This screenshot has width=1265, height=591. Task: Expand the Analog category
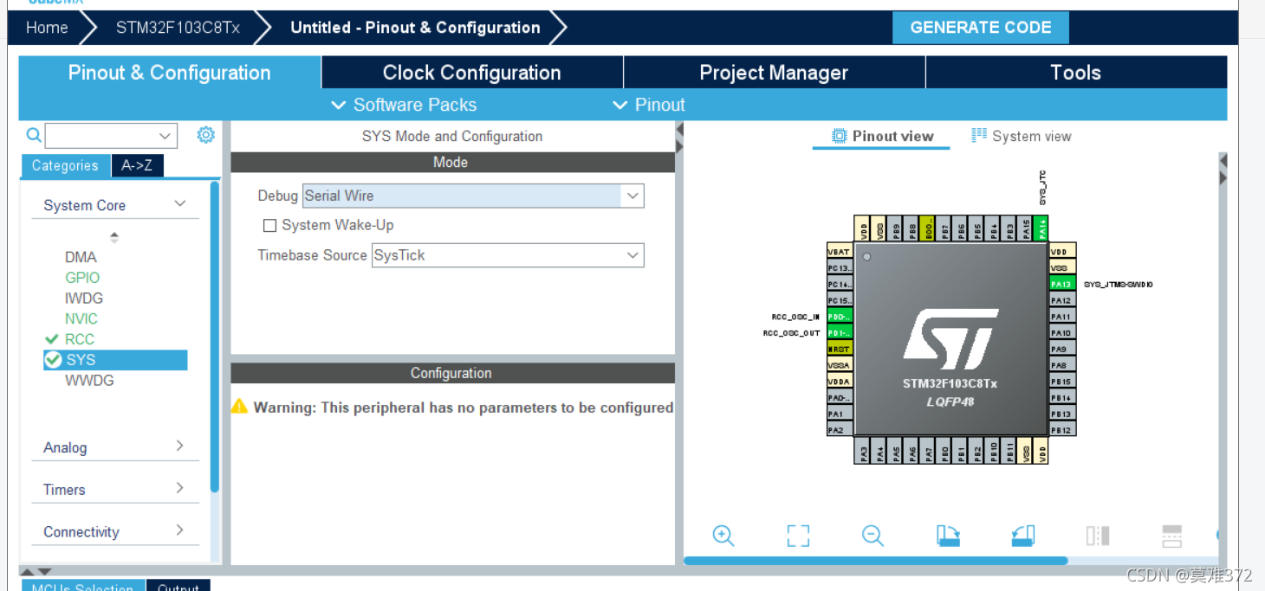click(180, 446)
